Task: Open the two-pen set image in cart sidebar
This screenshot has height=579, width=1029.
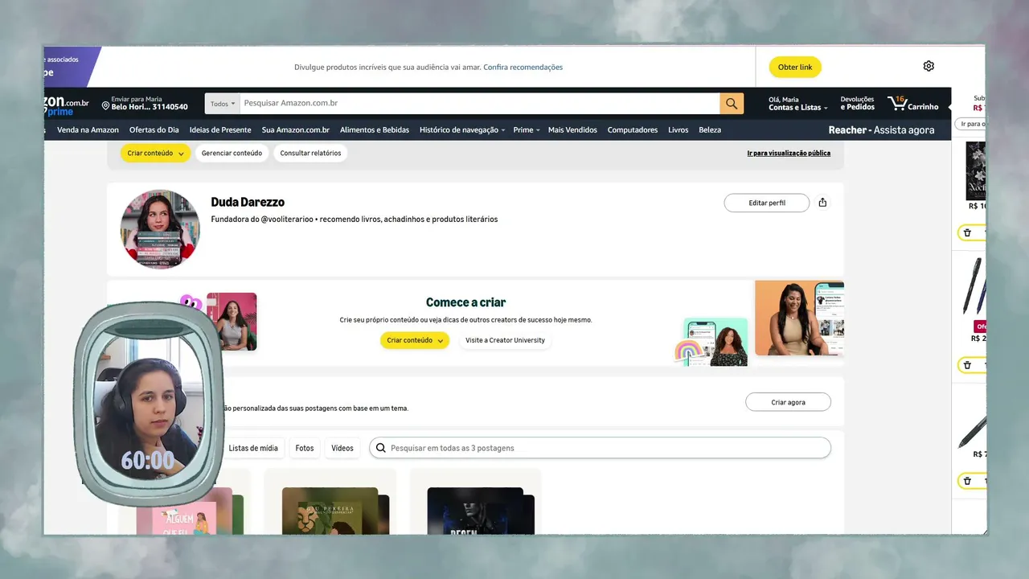Action: coord(974,285)
